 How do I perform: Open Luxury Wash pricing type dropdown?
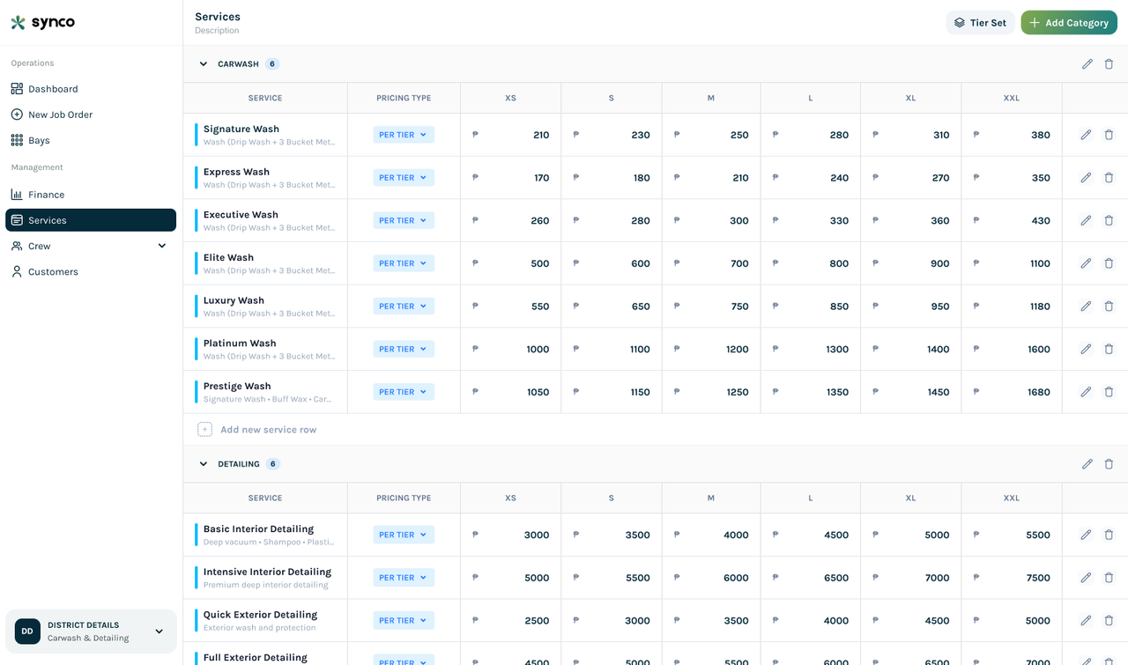click(404, 307)
